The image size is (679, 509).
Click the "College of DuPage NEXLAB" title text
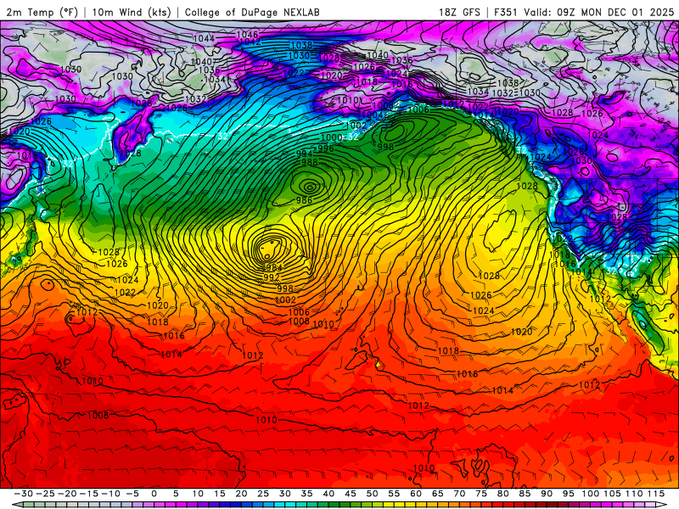click(x=252, y=12)
